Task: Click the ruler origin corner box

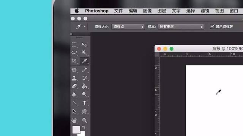Action: 157,54
